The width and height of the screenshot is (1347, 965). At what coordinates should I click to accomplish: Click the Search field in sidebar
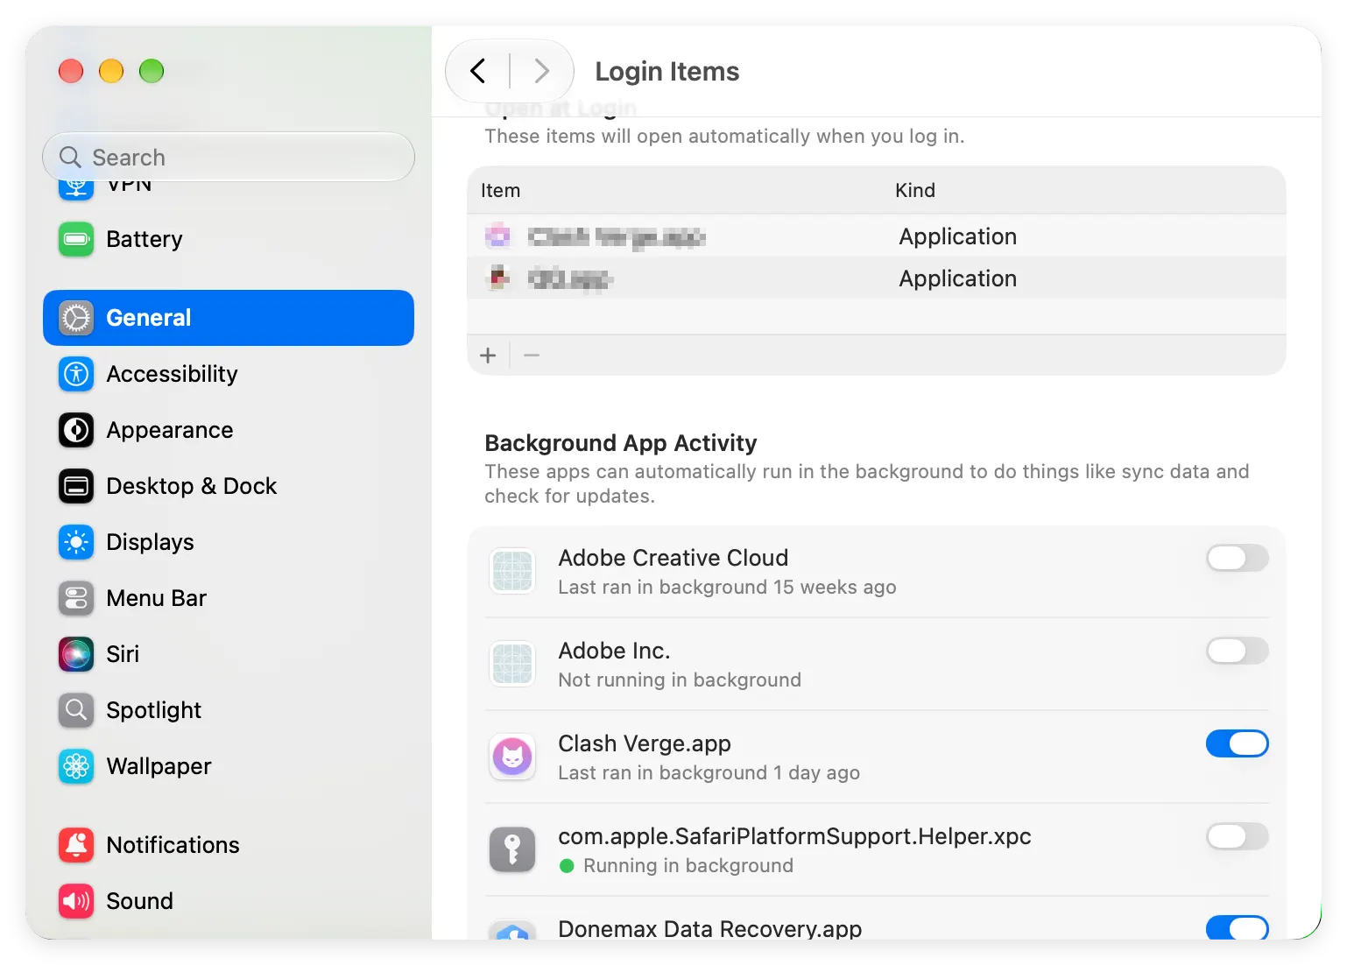pos(229,157)
